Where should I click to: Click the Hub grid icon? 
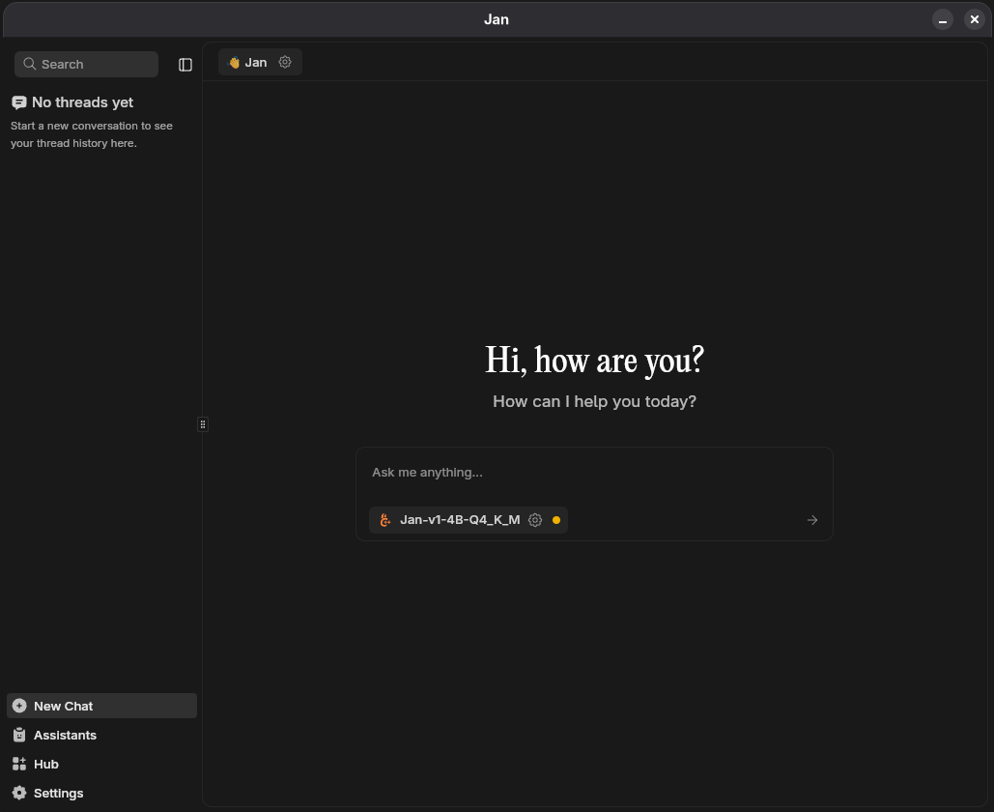pos(19,764)
